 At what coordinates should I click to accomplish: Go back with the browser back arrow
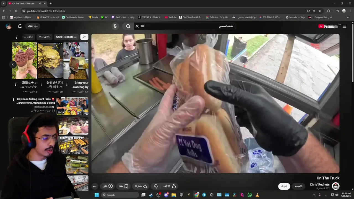tap(4, 11)
